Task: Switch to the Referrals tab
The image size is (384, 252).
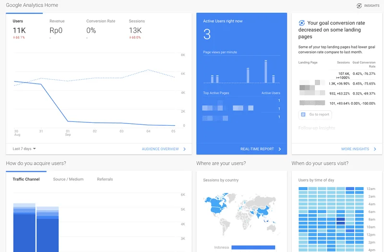Action: point(105,179)
